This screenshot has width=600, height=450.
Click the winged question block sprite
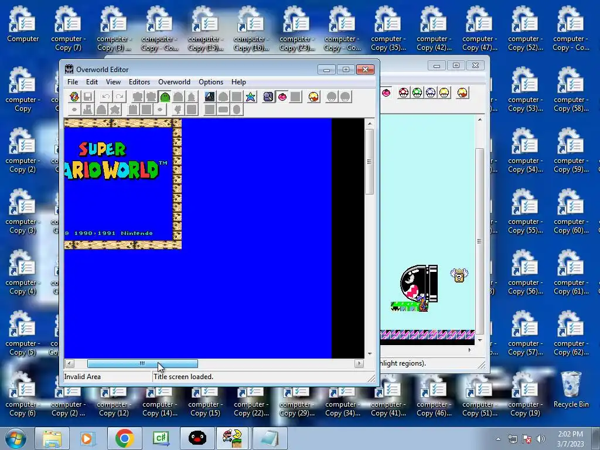pyautogui.click(x=459, y=275)
